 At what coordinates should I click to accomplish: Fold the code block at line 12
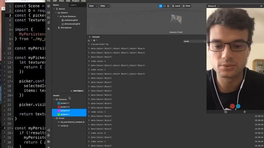(12, 58)
